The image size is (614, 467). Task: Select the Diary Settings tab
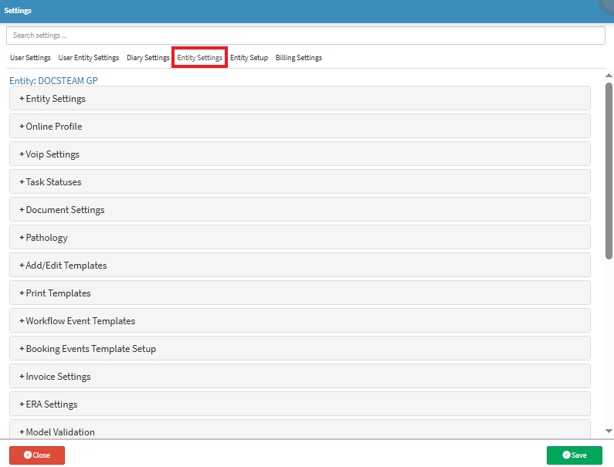pyautogui.click(x=148, y=58)
